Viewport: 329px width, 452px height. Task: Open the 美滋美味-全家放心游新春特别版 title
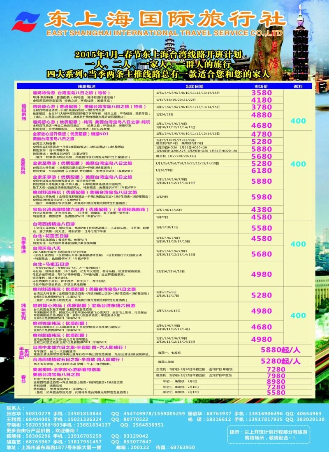pos(67,369)
